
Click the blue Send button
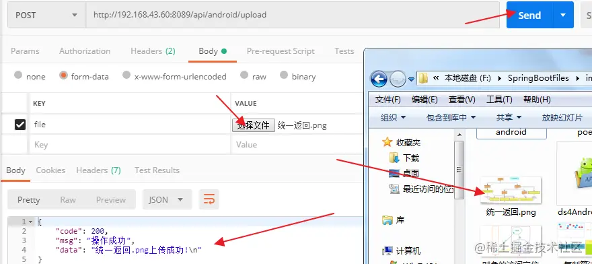click(x=529, y=15)
